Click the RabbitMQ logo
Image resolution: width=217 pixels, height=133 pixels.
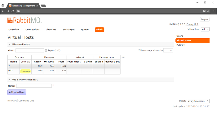pyautogui.click(x=24, y=20)
